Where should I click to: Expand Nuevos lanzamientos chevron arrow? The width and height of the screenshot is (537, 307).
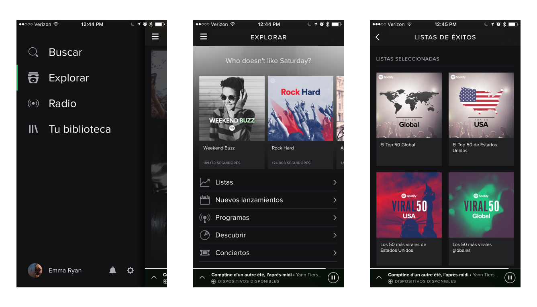335,200
